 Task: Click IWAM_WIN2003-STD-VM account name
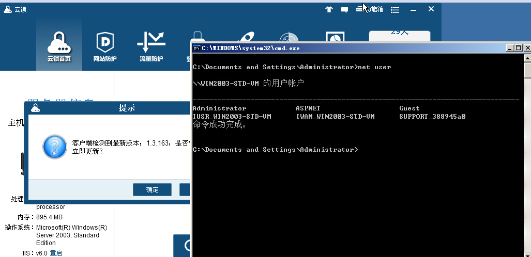click(335, 116)
